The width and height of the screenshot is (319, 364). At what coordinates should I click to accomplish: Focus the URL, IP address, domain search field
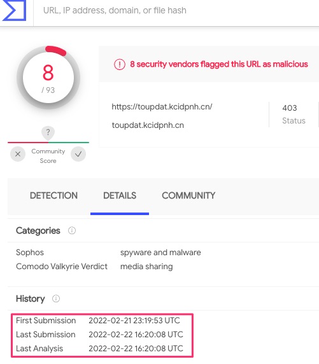pyautogui.click(x=176, y=11)
